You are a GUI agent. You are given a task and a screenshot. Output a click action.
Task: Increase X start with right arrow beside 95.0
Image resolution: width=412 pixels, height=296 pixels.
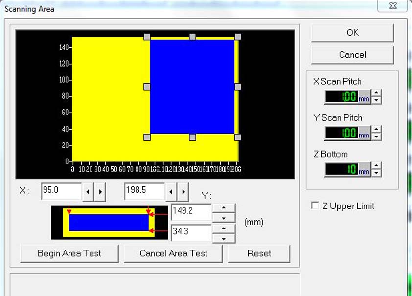click(100, 192)
